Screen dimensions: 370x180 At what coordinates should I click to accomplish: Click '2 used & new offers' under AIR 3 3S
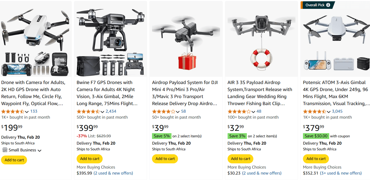[x=262, y=173]
